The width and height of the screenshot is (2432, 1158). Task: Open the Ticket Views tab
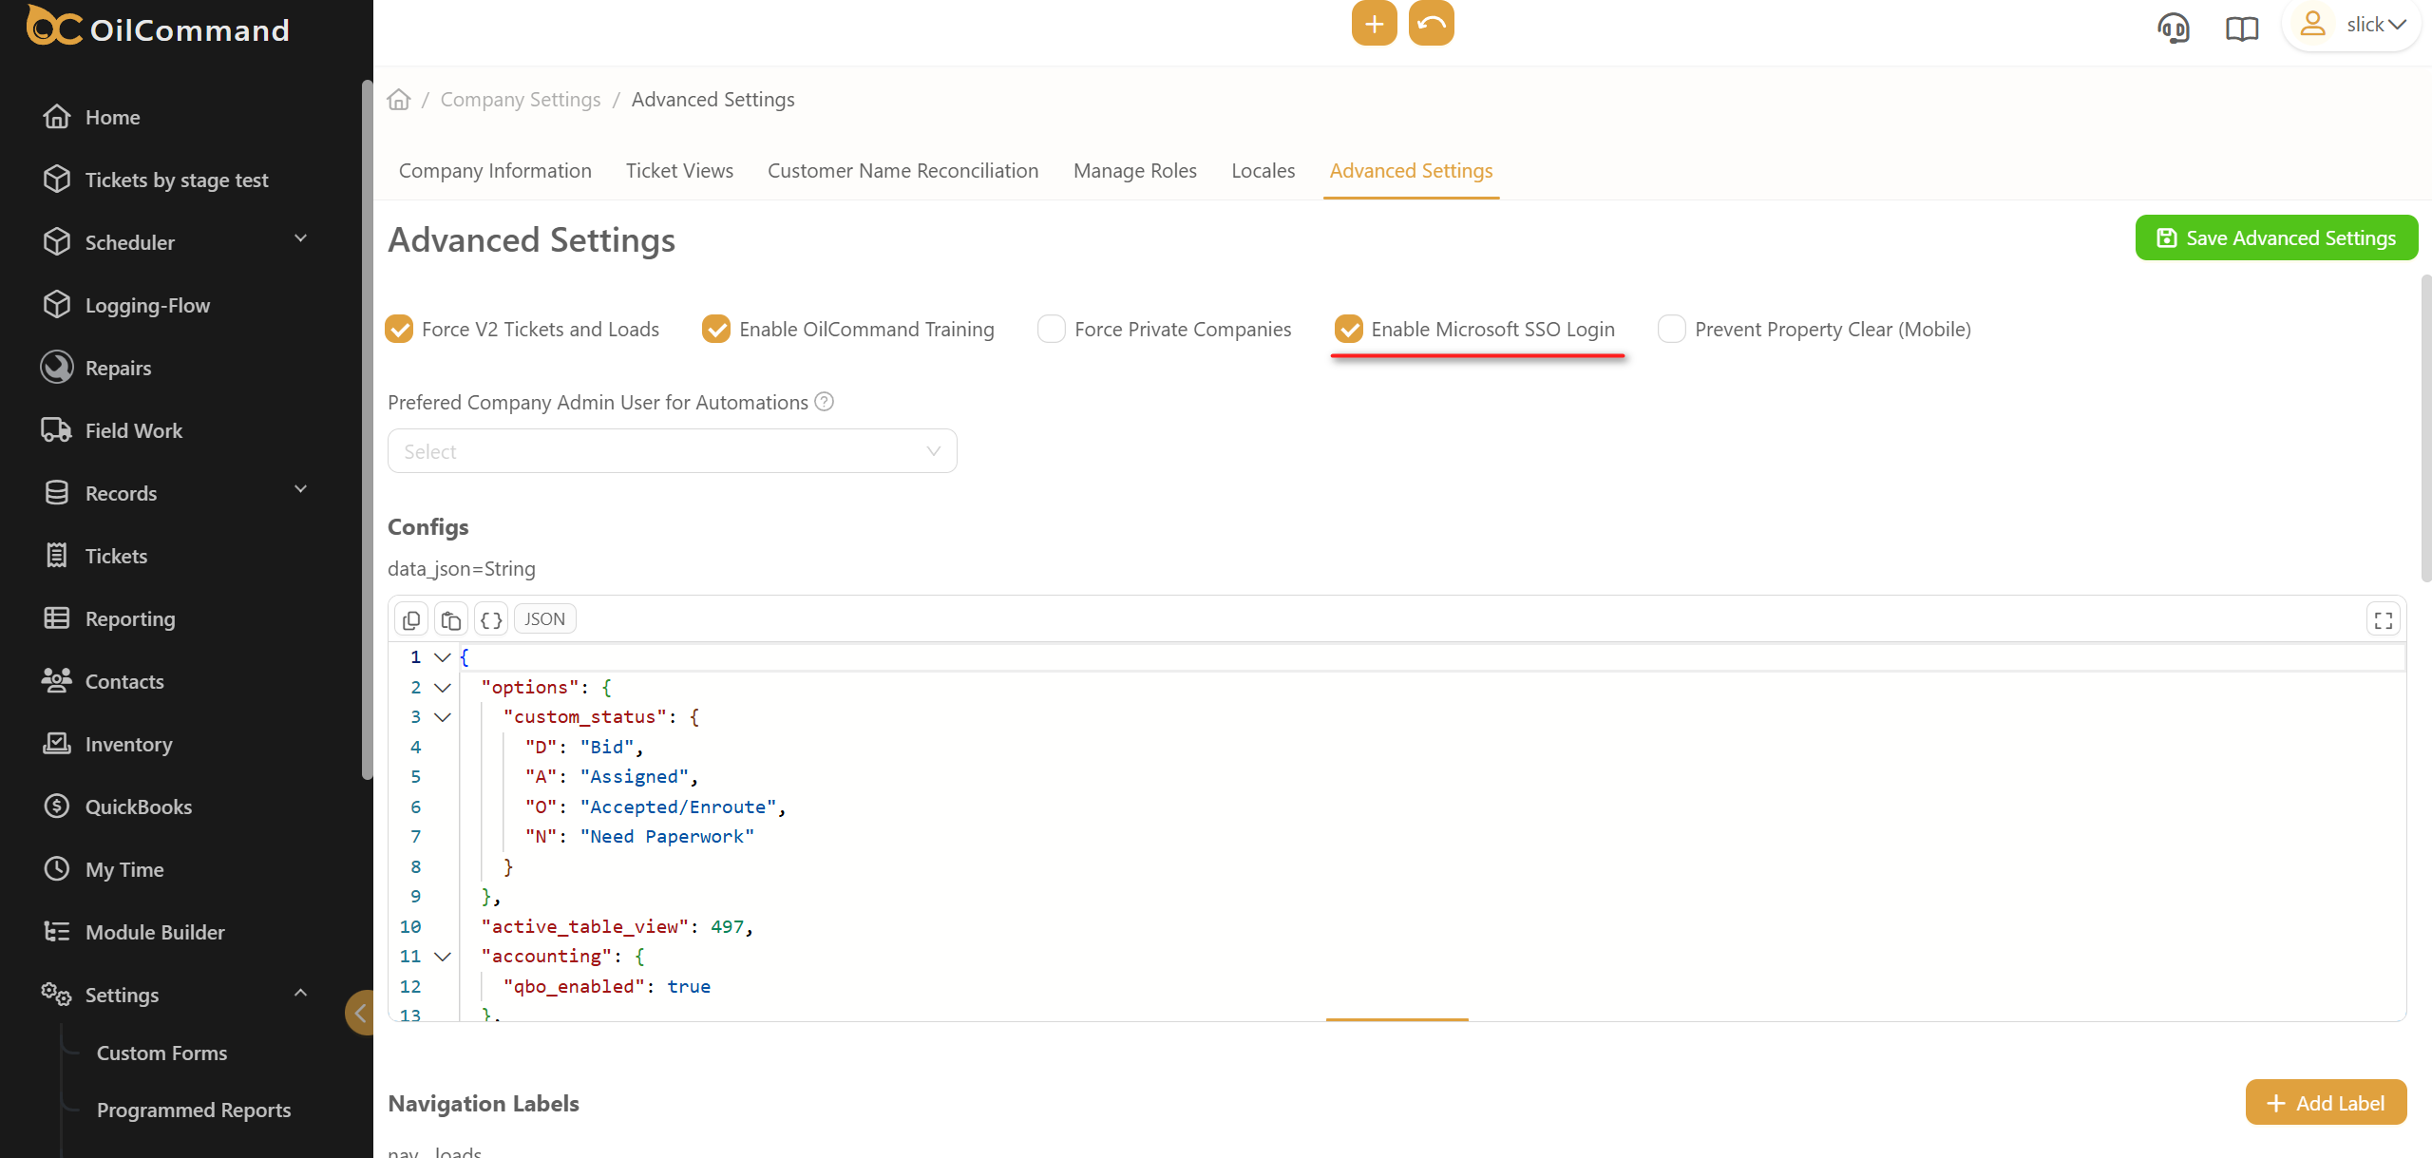(679, 171)
